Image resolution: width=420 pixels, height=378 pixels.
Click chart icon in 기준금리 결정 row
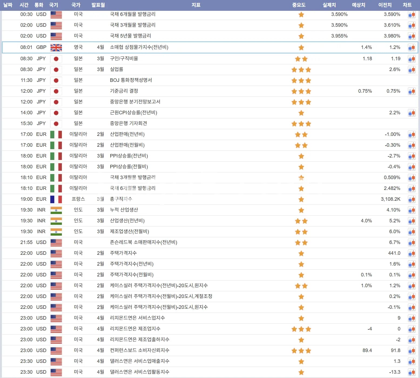tap(412, 92)
